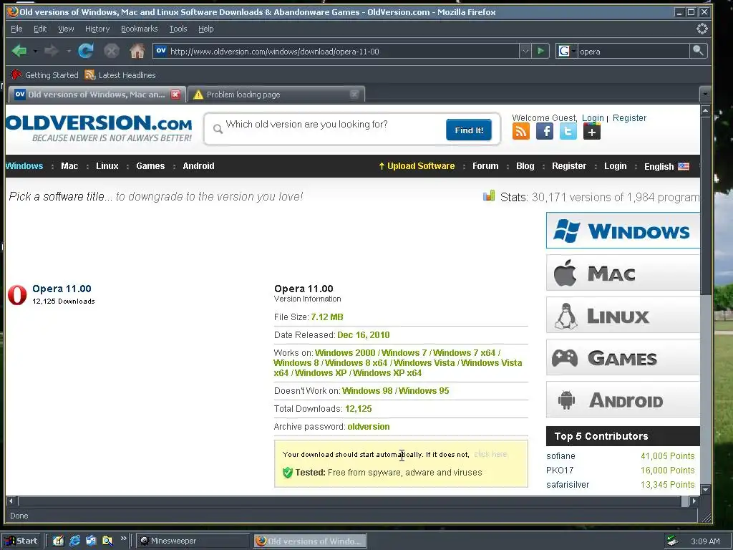Viewport: 733px width, 550px height.
Task: Click the Windows category banner
Action: pos(623,231)
